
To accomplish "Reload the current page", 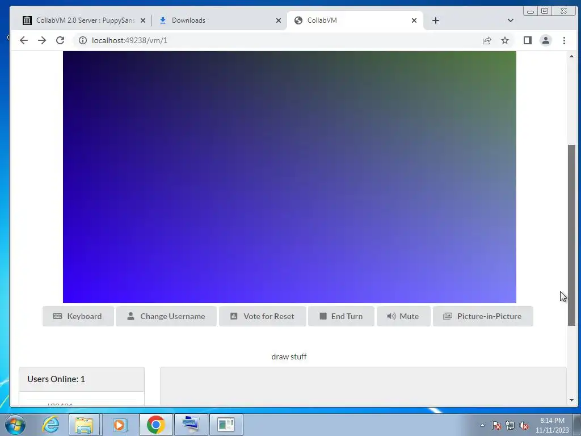I will click(x=60, y=40).
